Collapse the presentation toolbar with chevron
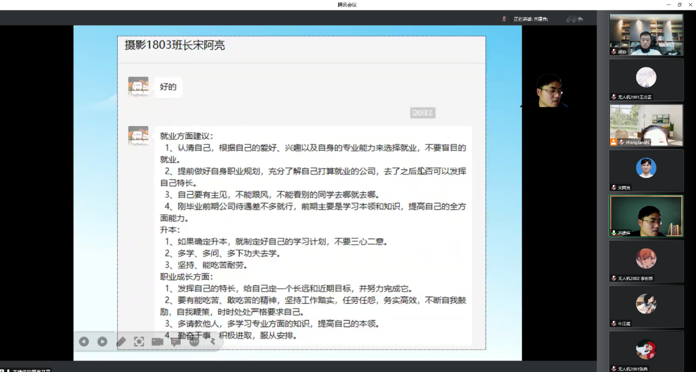Image resolution: width=696 pixels, height=372 pixels. click(213, 341)
